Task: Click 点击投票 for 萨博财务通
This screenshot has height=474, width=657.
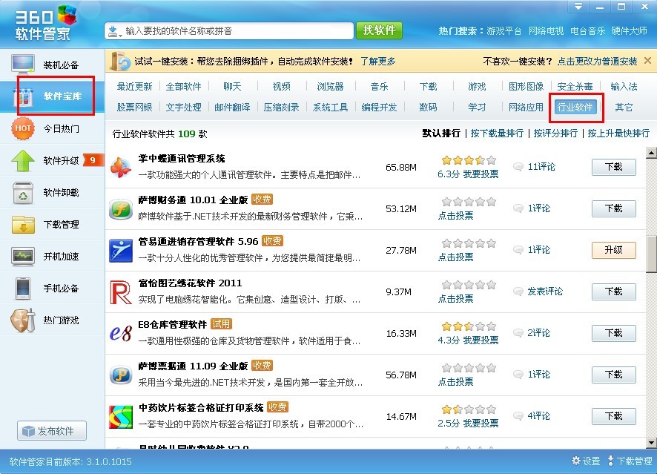Action: [x=455, y=216]
